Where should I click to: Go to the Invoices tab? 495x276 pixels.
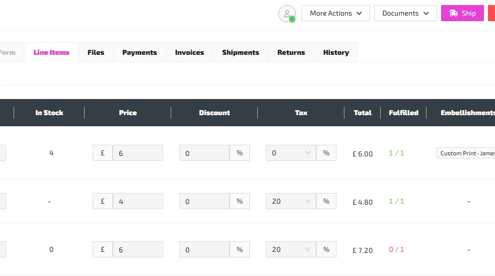tap(189, 52)
